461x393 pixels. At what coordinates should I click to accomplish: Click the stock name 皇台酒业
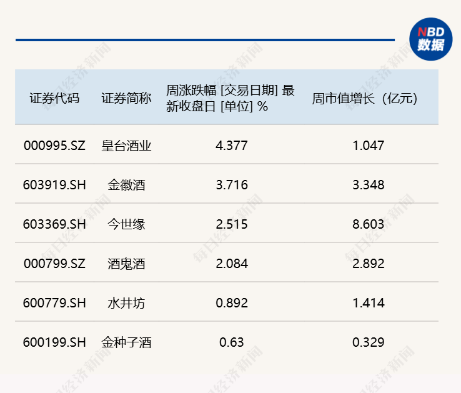click(126, 146)
